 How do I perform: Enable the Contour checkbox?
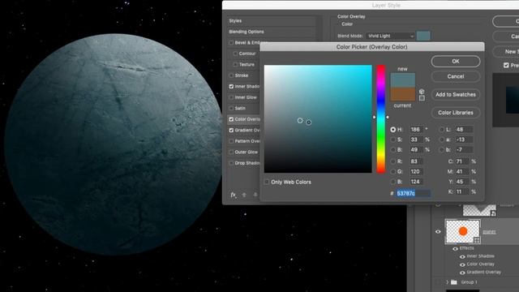tap(235, 54)
